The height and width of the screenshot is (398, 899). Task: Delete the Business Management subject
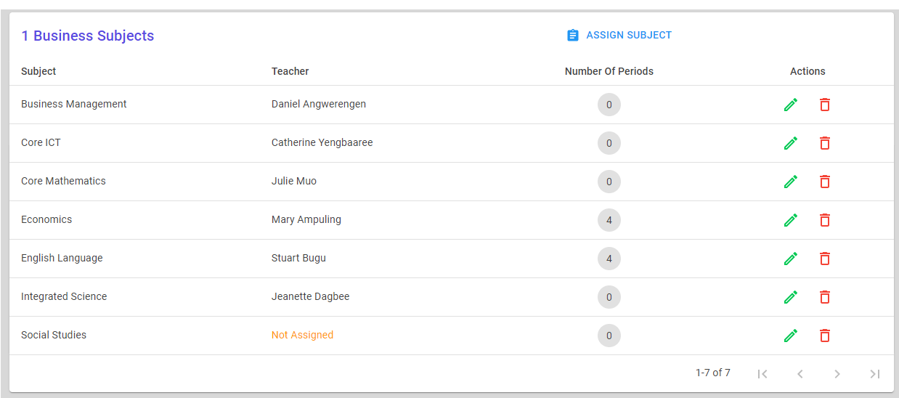point(825,105)
